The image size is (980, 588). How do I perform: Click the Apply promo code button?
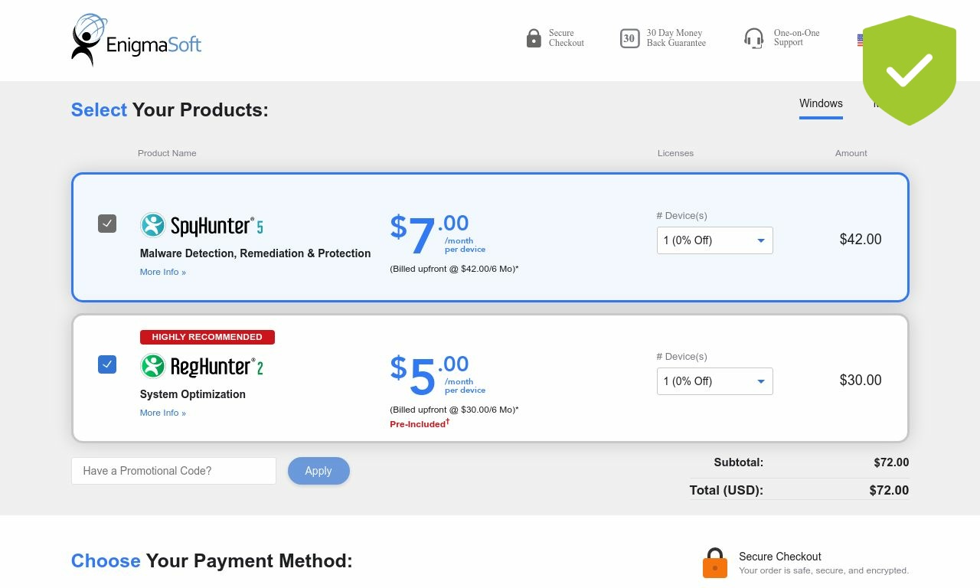318,471
